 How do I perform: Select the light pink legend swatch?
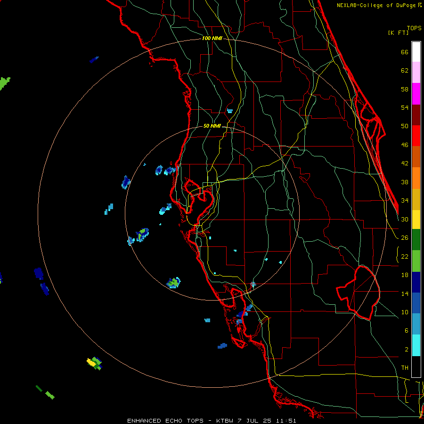tap(416, 73)
